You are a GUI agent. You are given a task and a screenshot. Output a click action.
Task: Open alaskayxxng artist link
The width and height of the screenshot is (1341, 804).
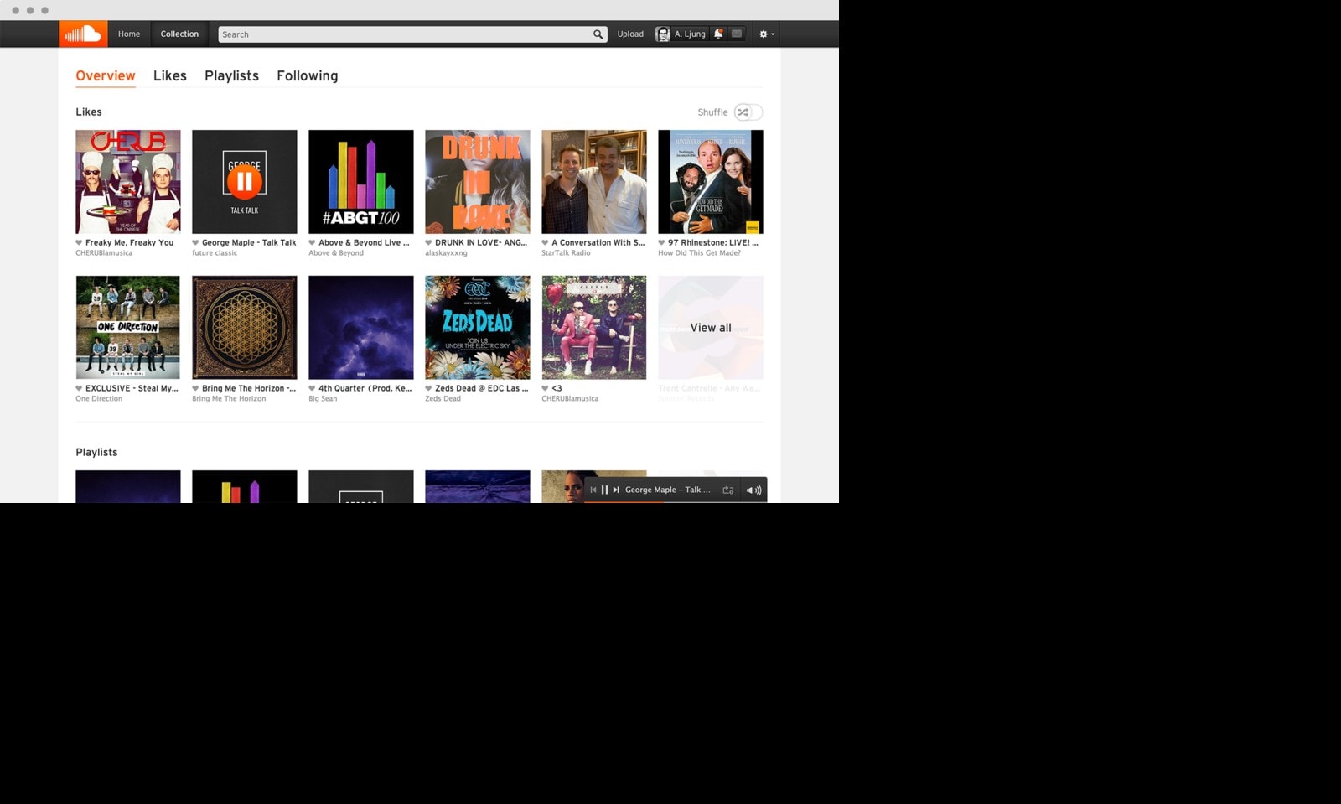coord(446,253)
